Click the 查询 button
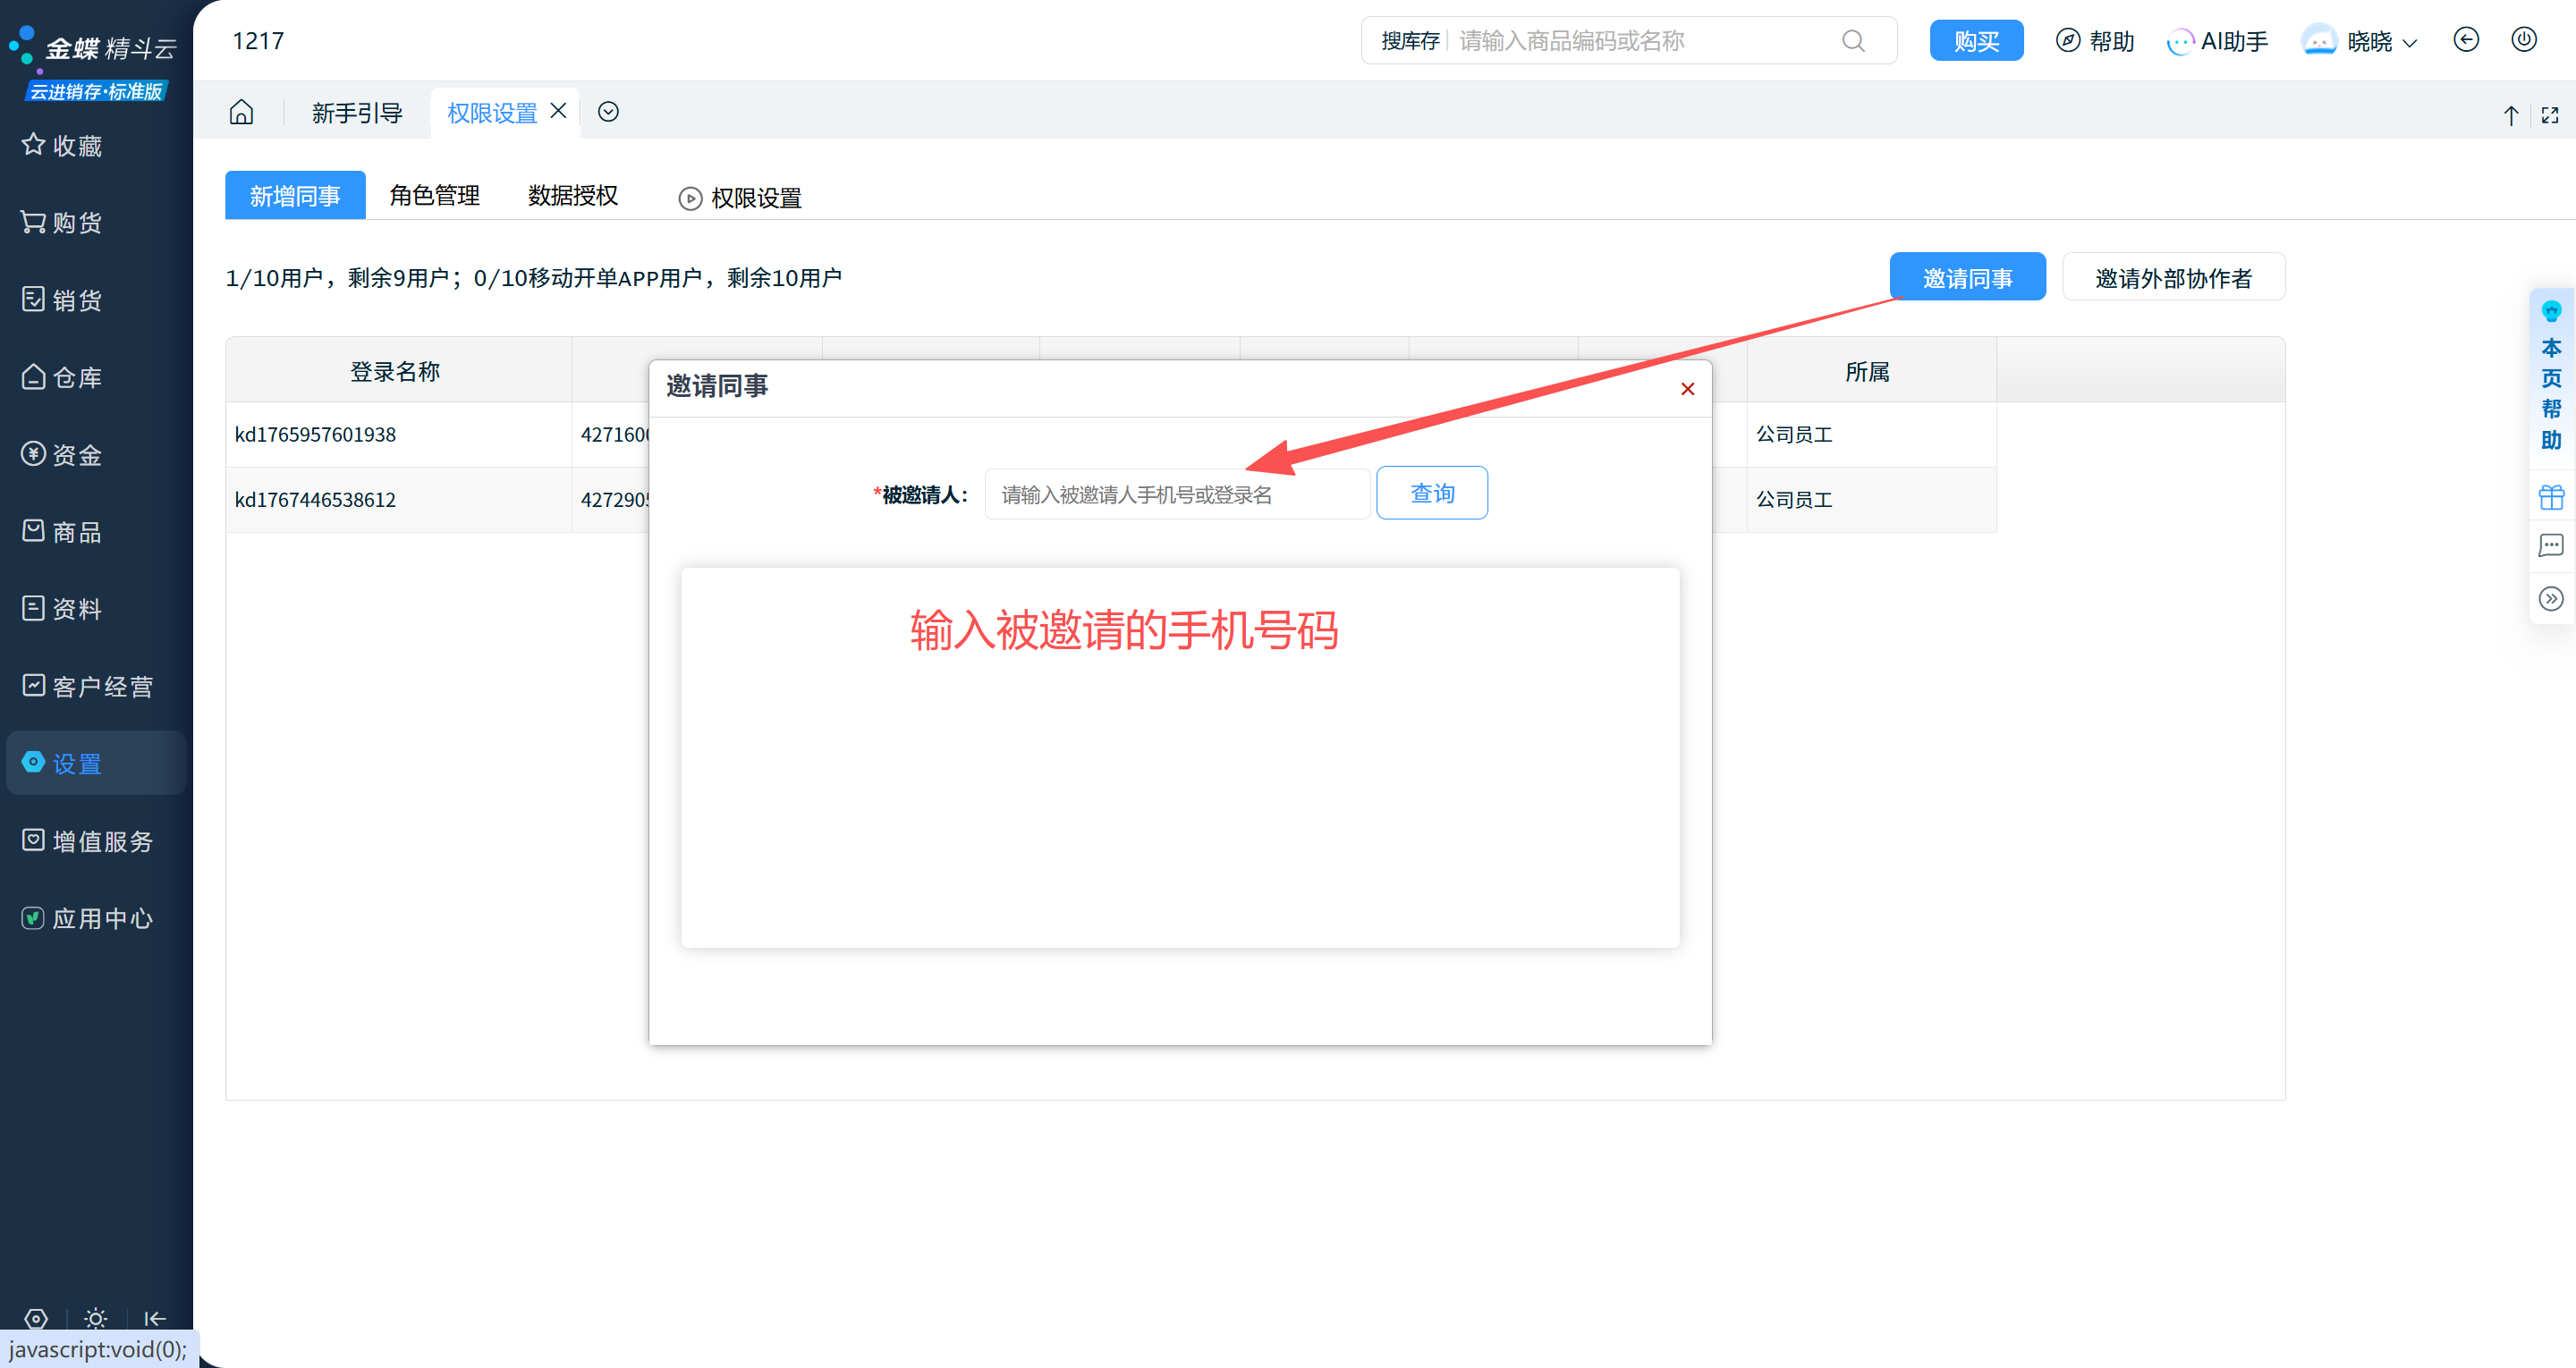Screen dimensions: 2576x1368 (1431, 493)
